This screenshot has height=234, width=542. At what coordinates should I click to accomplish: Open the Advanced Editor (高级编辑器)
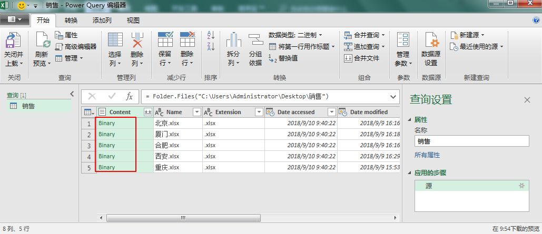pyautogui.click(x=76, y=46)
